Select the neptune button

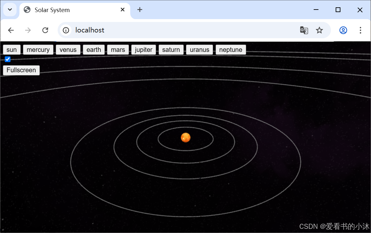point(231,50)
